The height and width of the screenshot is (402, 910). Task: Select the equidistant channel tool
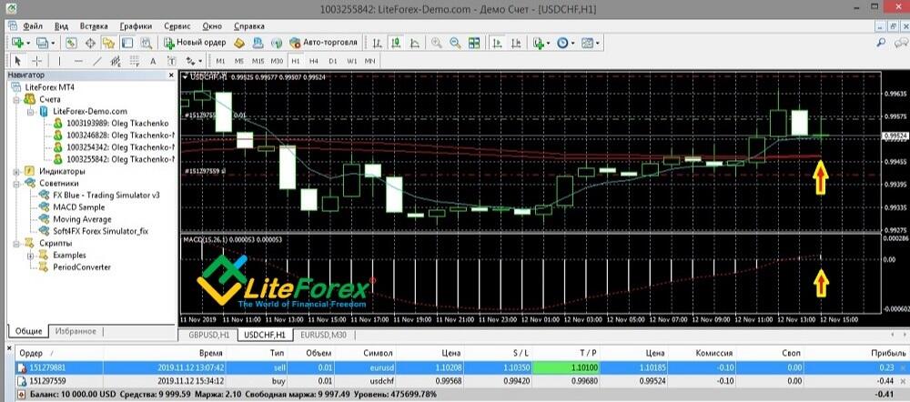click(116, 61)
